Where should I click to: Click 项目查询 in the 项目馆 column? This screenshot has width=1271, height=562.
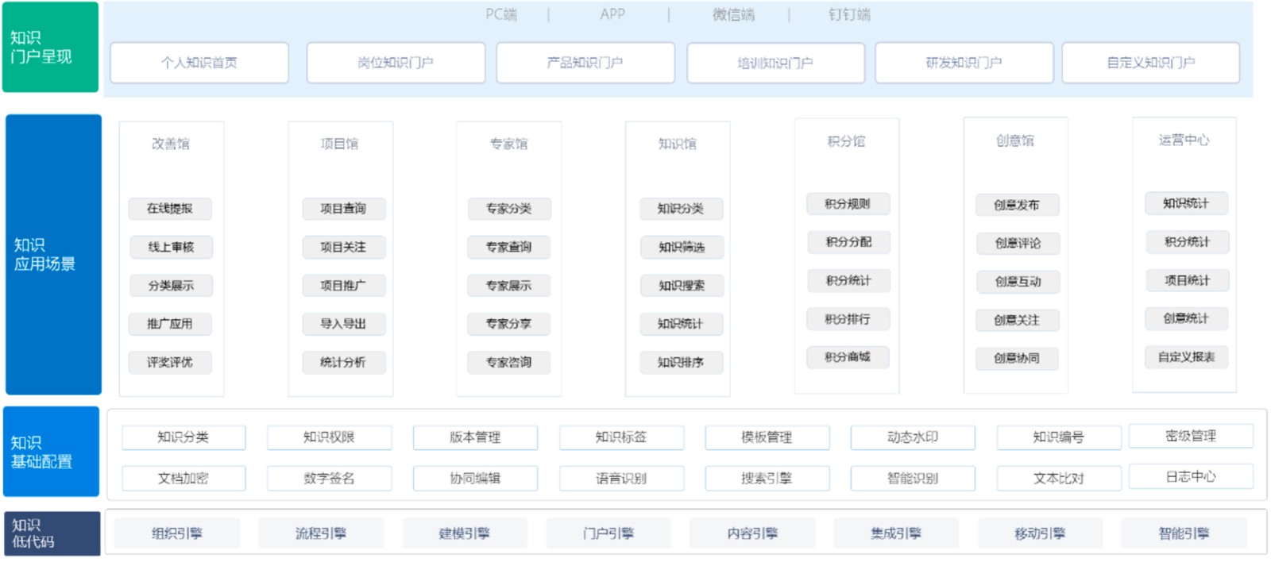[x=343, y=209]
